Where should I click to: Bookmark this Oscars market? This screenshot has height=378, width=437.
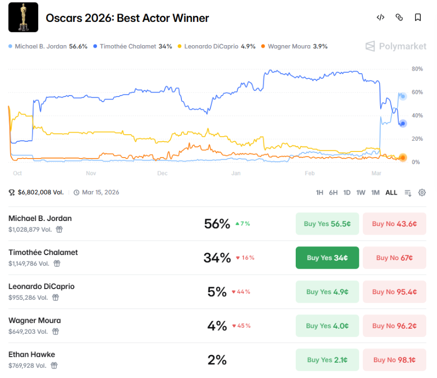[x=418, y=17]
